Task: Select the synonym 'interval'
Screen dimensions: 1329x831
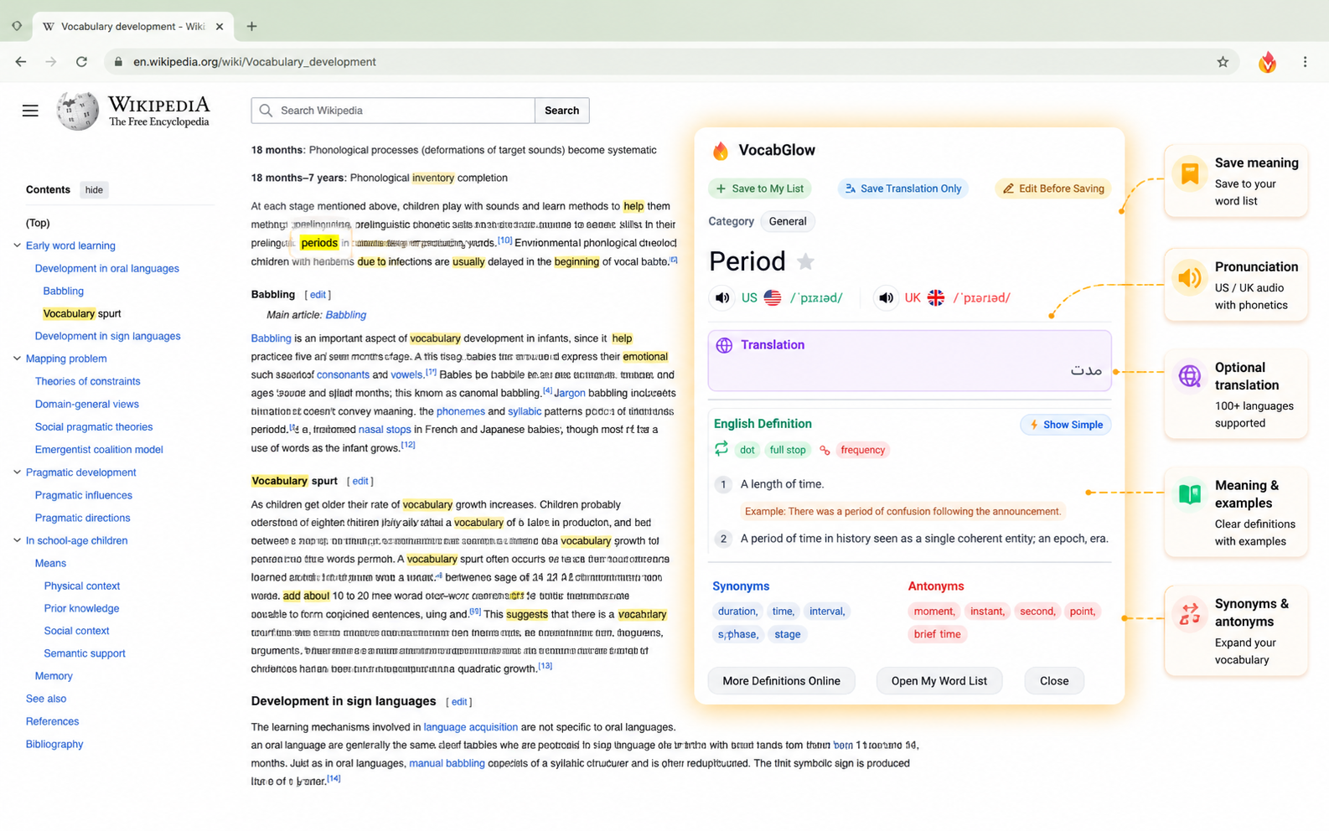Action: click(x=827, y=612)
